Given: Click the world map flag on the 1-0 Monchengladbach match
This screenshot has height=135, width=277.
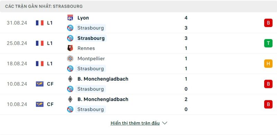Looking at the screenshot, I should click(x=39, y=84).
